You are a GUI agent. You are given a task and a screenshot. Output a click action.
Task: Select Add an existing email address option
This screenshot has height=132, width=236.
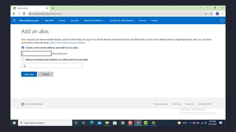23,59
